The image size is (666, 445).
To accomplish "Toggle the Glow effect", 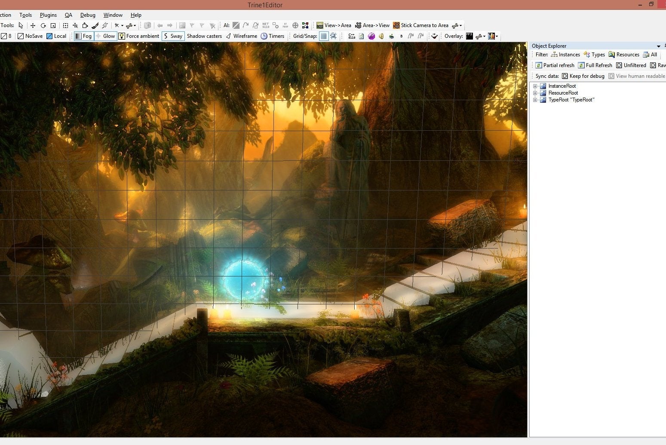I will coord(105,36).
